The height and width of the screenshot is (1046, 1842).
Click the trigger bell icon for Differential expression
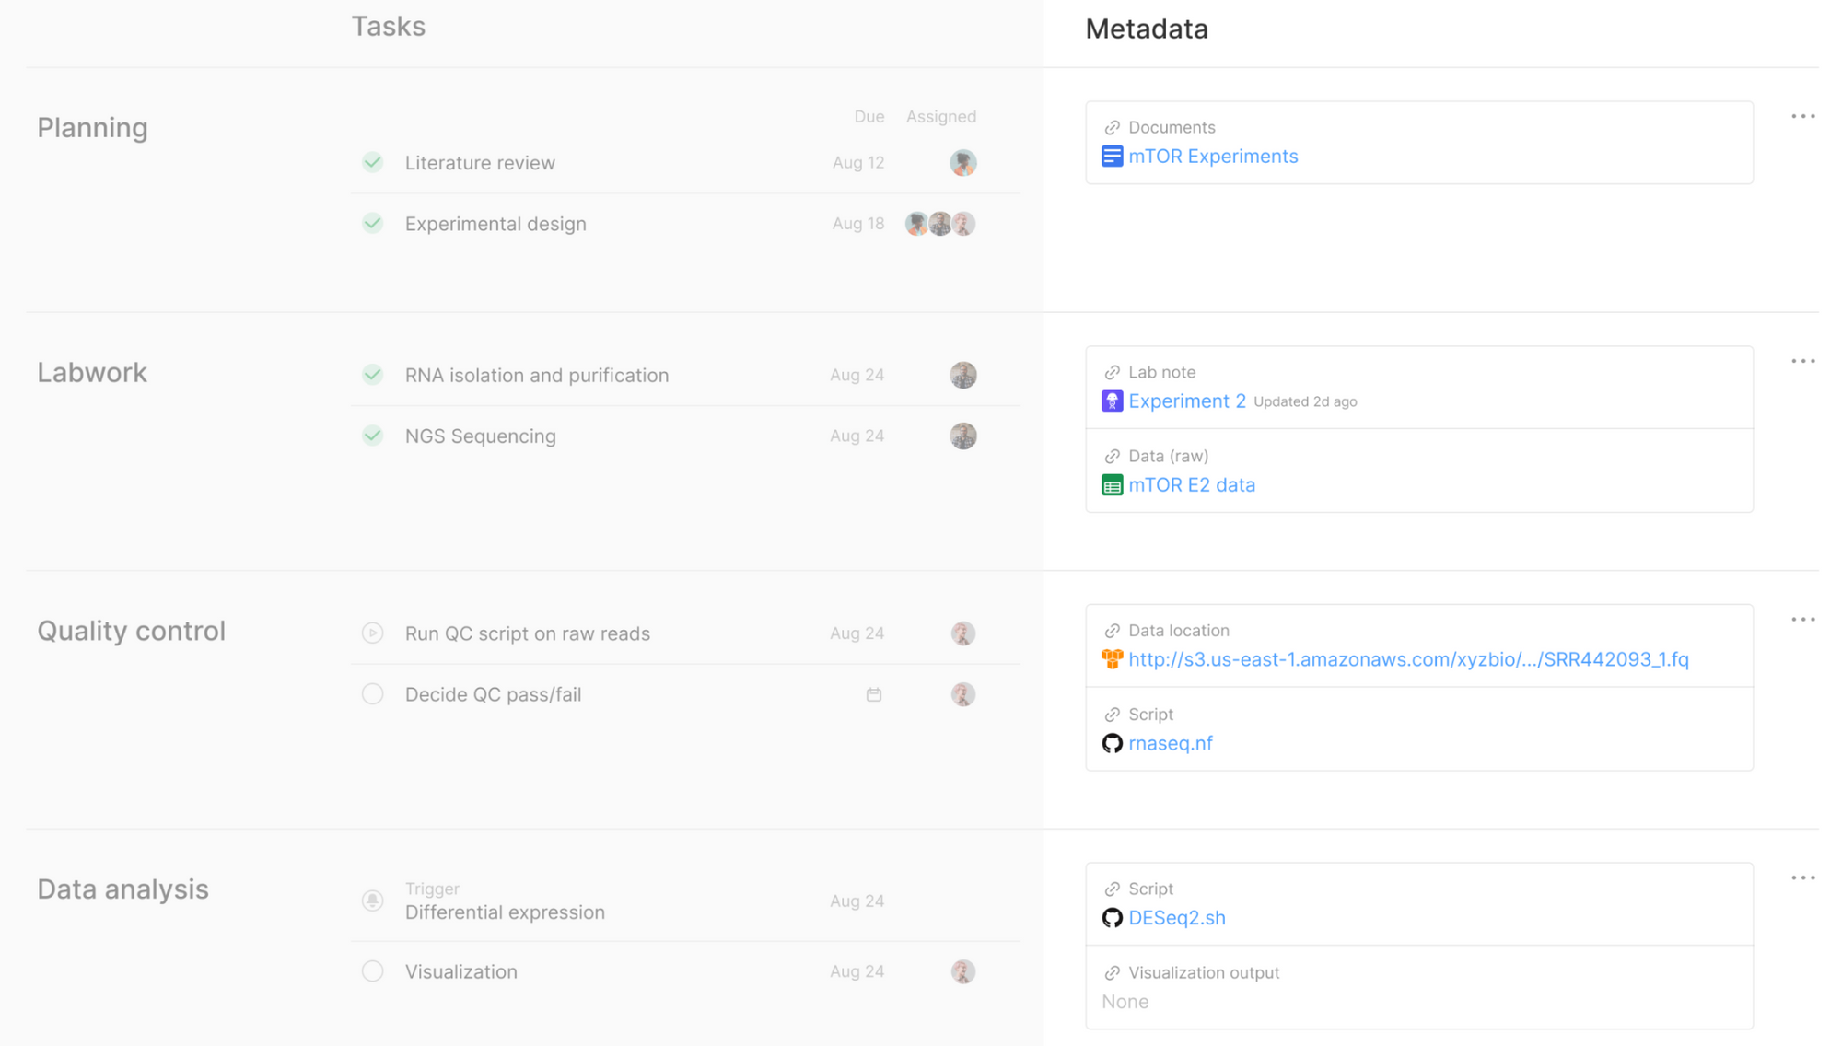372,901
